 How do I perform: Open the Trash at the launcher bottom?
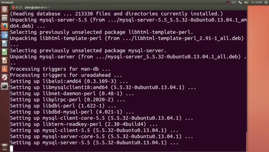pyautogui.click(x=4, y=147)
